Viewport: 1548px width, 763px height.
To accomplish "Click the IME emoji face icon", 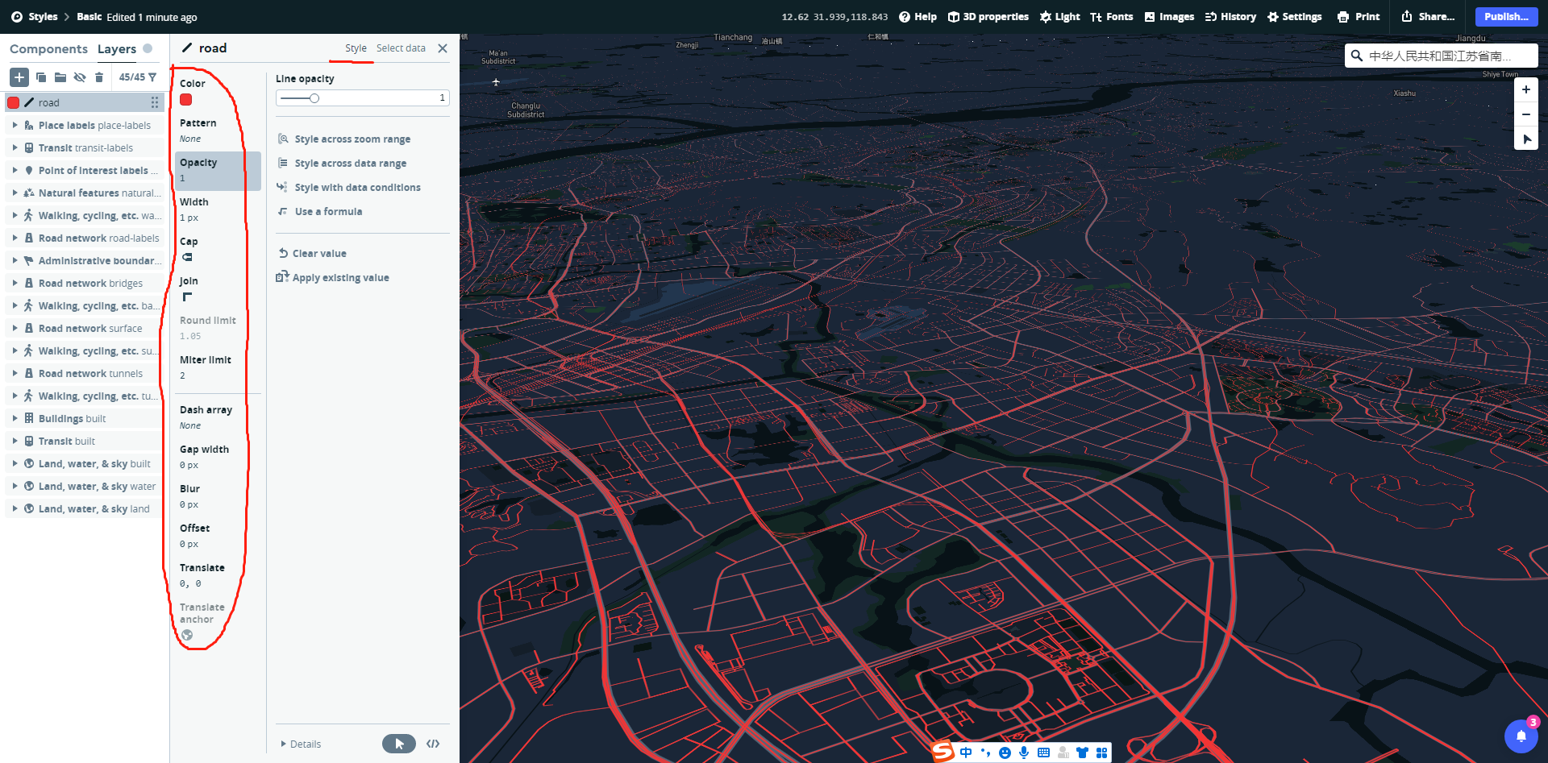I will coord(1005,753).
